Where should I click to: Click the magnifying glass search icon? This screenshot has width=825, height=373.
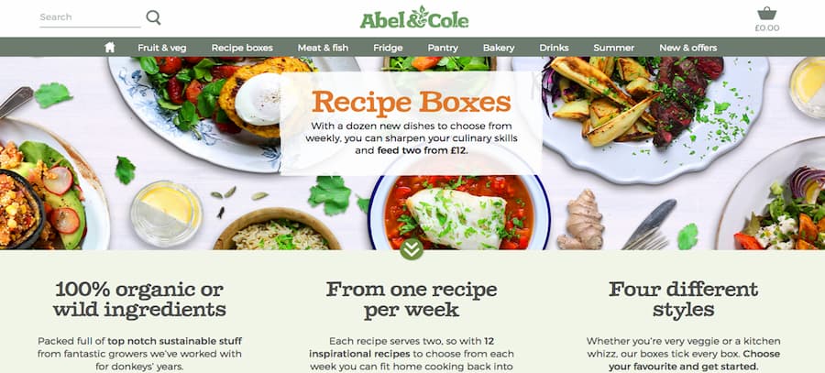click(x=153, y=17)
